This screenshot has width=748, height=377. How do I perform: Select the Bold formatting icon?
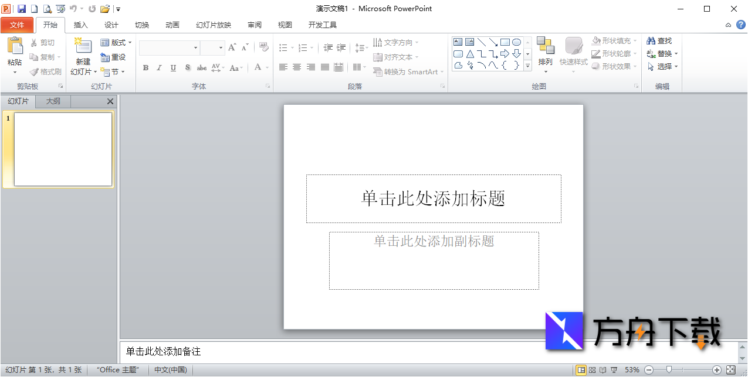click(x=145, y=68)
